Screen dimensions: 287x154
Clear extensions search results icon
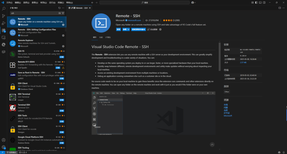59,13
